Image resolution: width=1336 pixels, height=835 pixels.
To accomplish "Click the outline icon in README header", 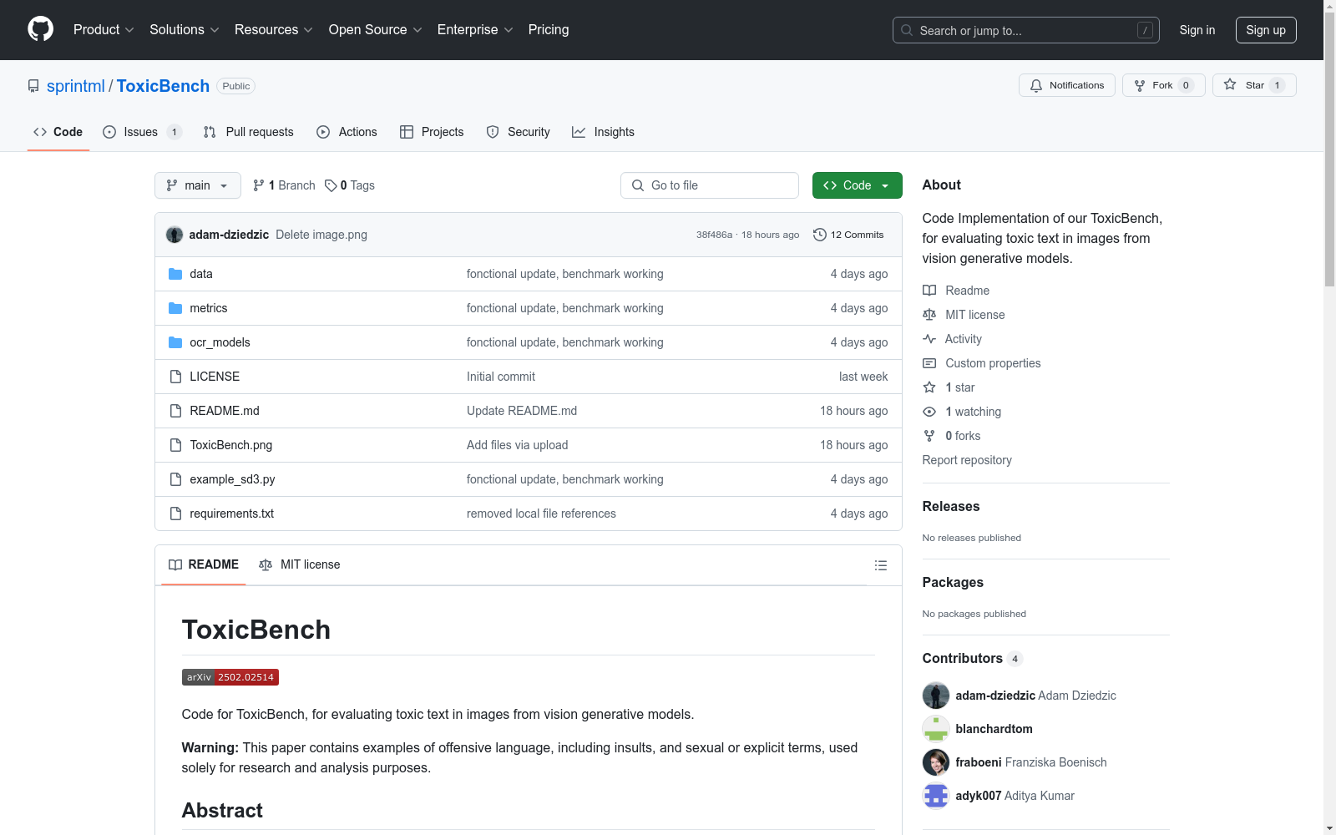I will coord(880,565).
